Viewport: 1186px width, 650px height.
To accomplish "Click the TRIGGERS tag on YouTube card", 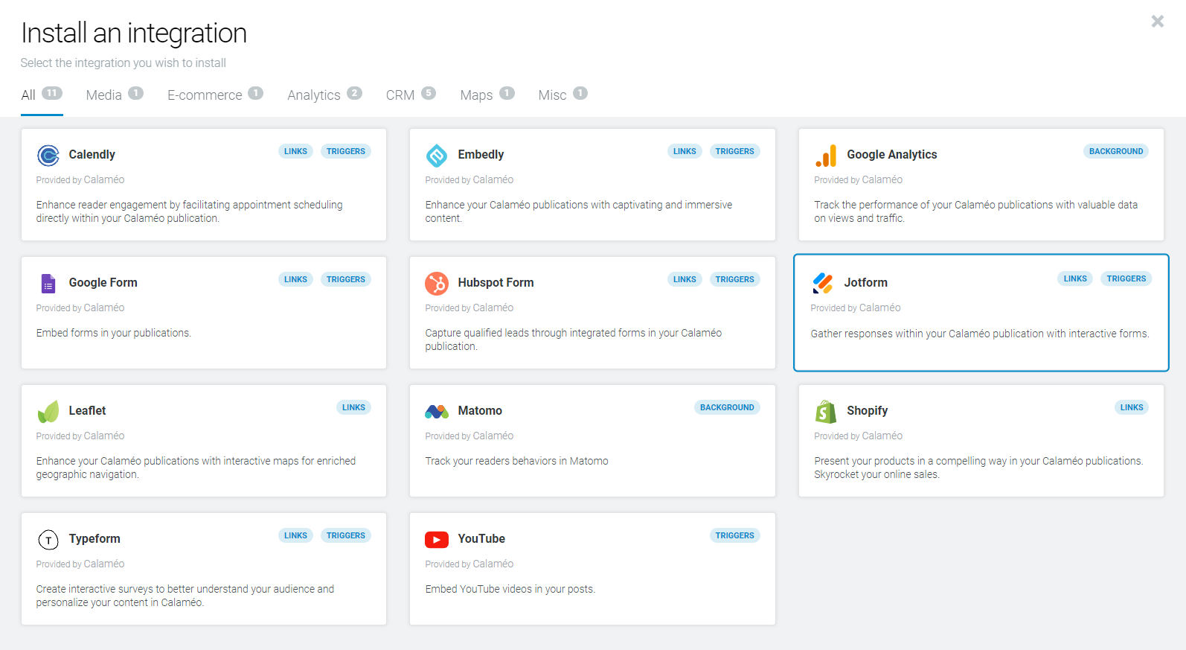I will click(x=735, y=535).
